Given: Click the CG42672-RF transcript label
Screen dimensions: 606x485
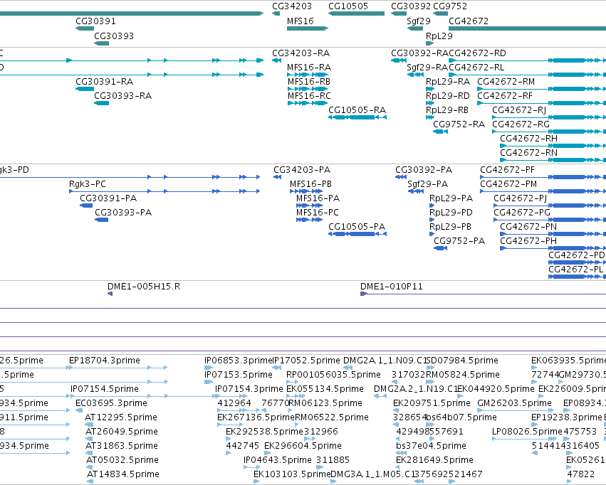Looking at the screenshot, I should (505, 96).
